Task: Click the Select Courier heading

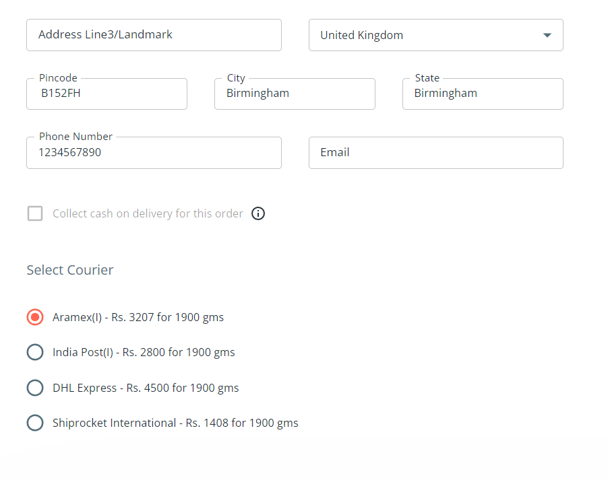Action: (70, 270)
